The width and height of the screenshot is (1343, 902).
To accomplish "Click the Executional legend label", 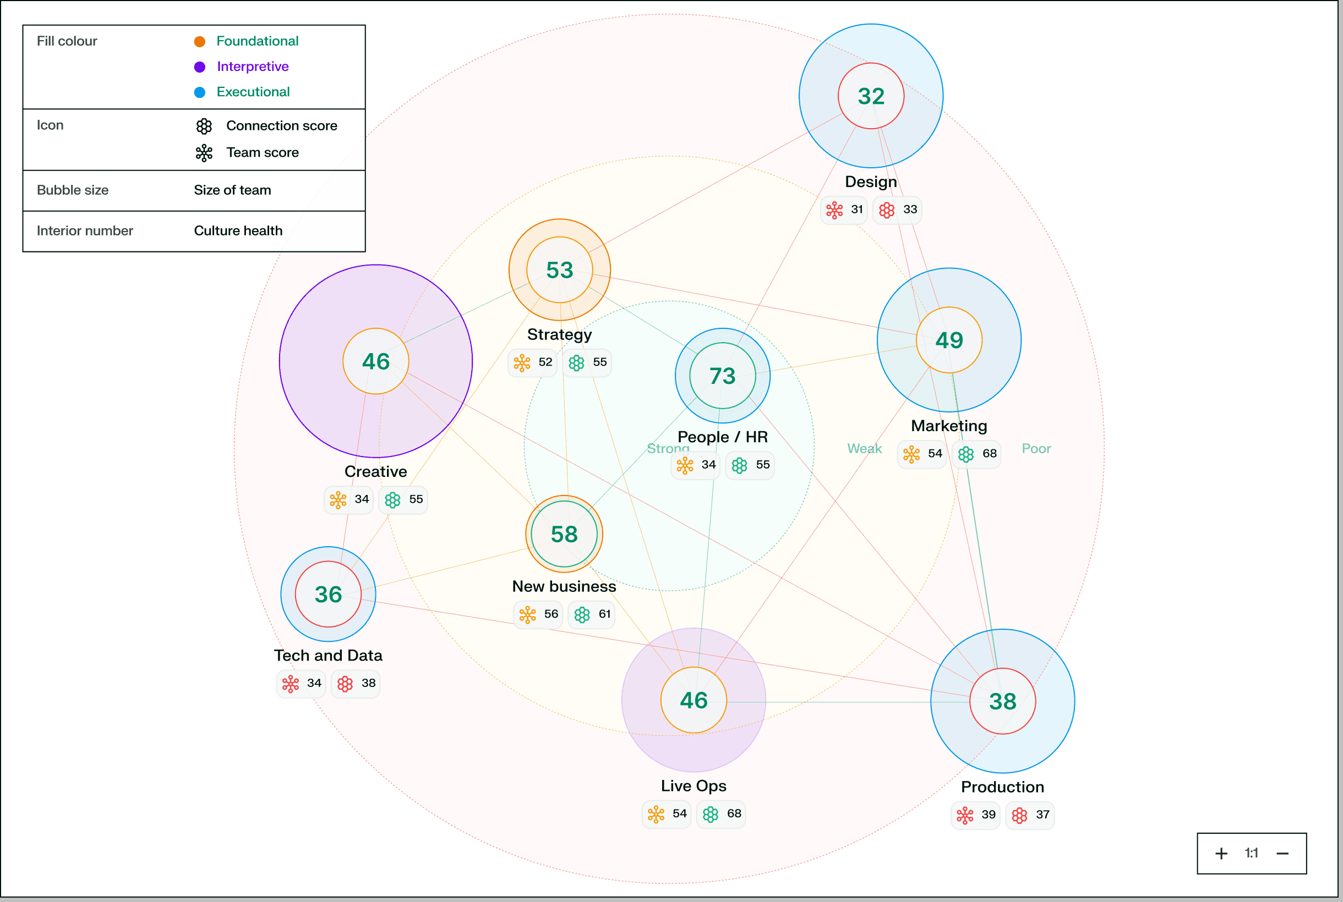I will [253, 92].
